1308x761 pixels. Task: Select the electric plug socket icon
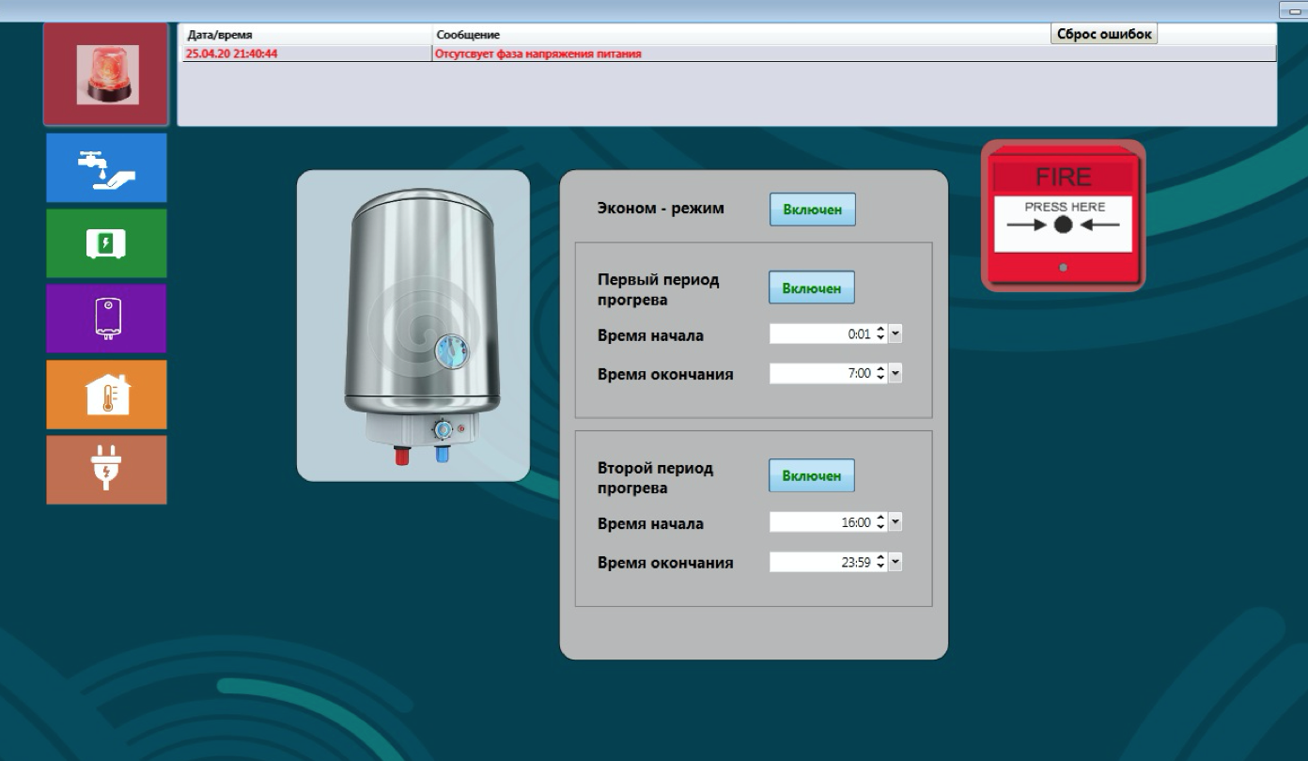[x=106, y=470]
